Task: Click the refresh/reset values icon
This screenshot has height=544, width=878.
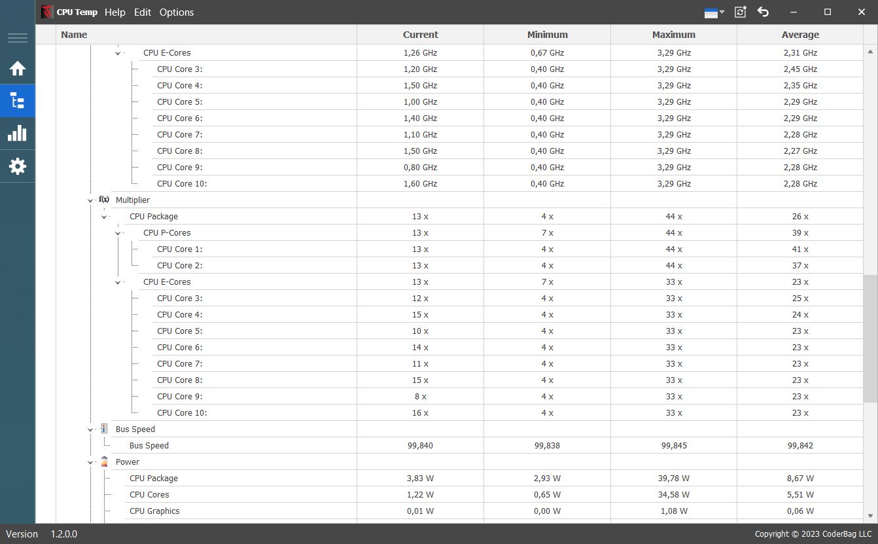Action: 740,12
